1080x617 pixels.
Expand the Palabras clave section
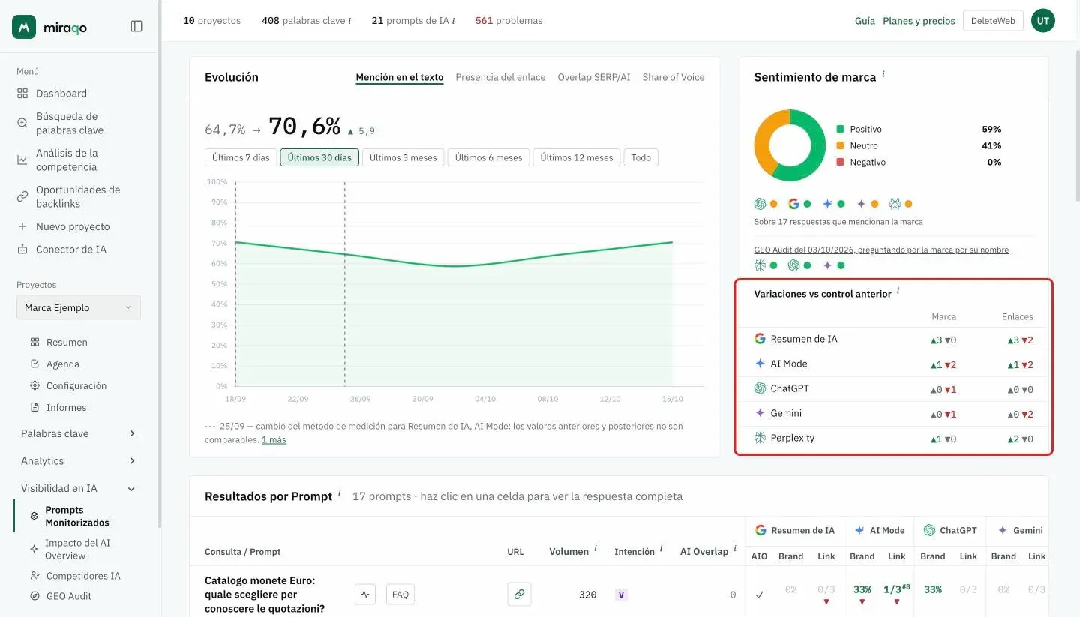(x=79, y=433)
